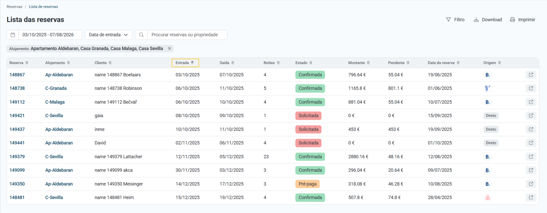Download the reservations list
The image size is (547, 213).
[488, 20]
